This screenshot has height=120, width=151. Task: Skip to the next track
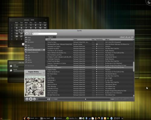tap(34, 99)
